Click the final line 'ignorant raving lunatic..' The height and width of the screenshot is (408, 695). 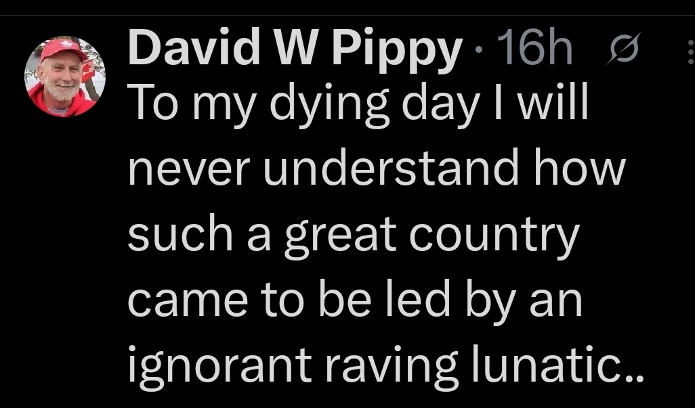pyautogui.click(x=385, y=367)
